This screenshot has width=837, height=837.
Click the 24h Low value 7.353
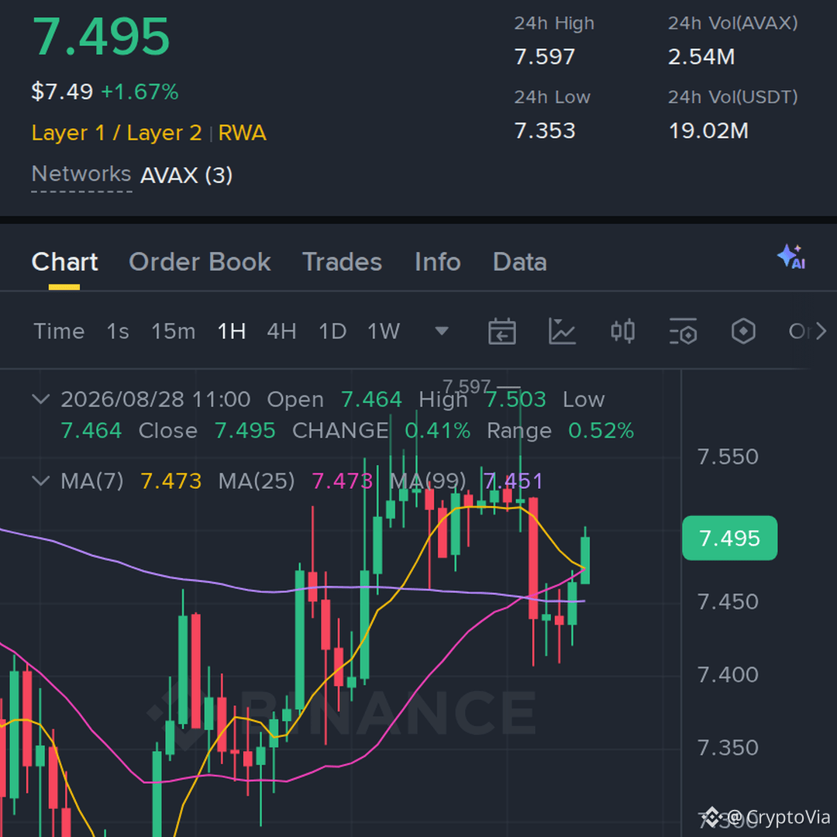tap(545, 131)
